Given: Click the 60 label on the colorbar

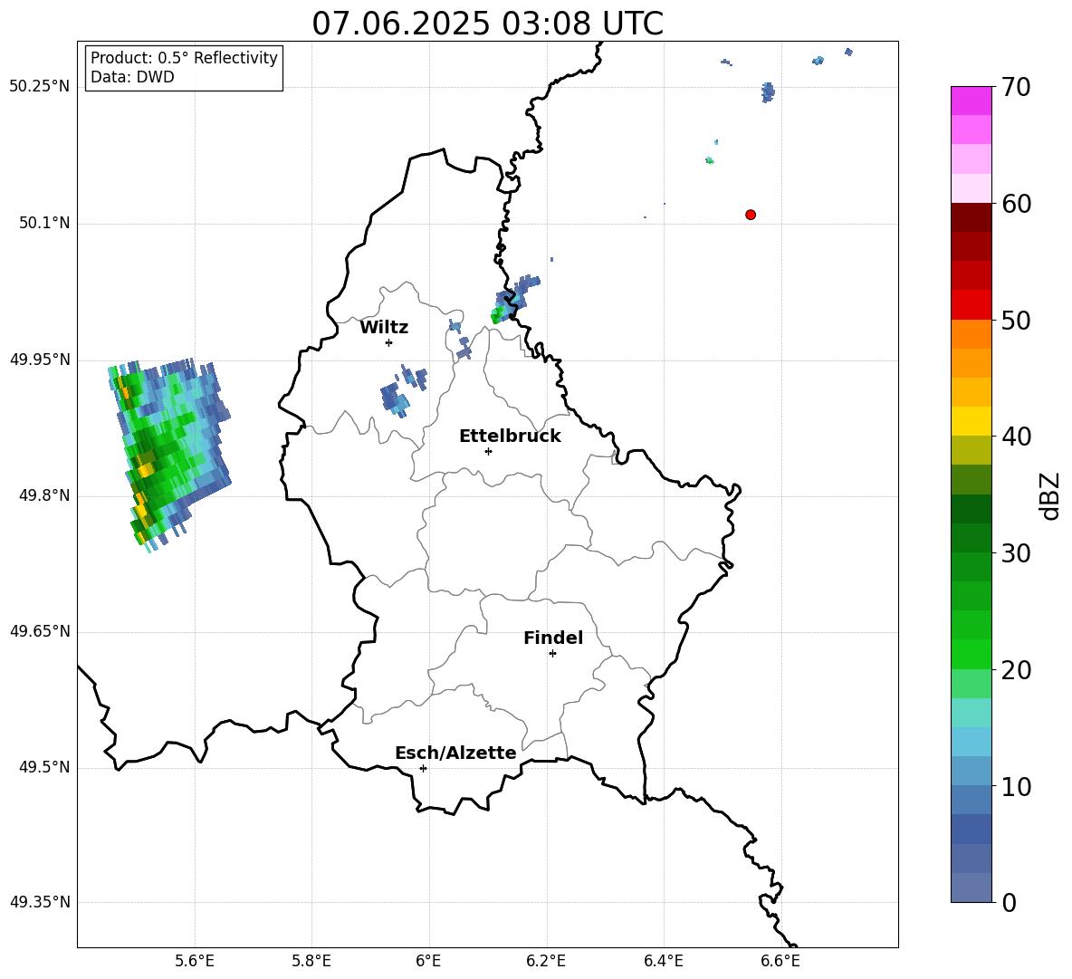Looking at the screenshot, I should [x=1015, y=204].
